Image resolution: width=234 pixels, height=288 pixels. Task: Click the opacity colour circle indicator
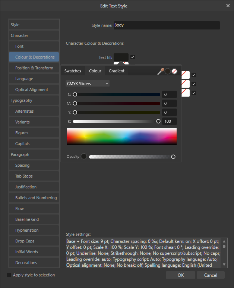coord(84,156)
